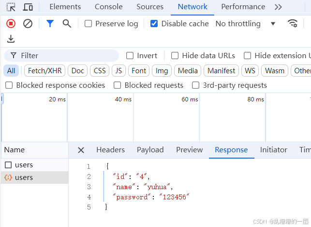The image size is (311, 227).
Task: Switch to the Console tab
Action: 109,7
